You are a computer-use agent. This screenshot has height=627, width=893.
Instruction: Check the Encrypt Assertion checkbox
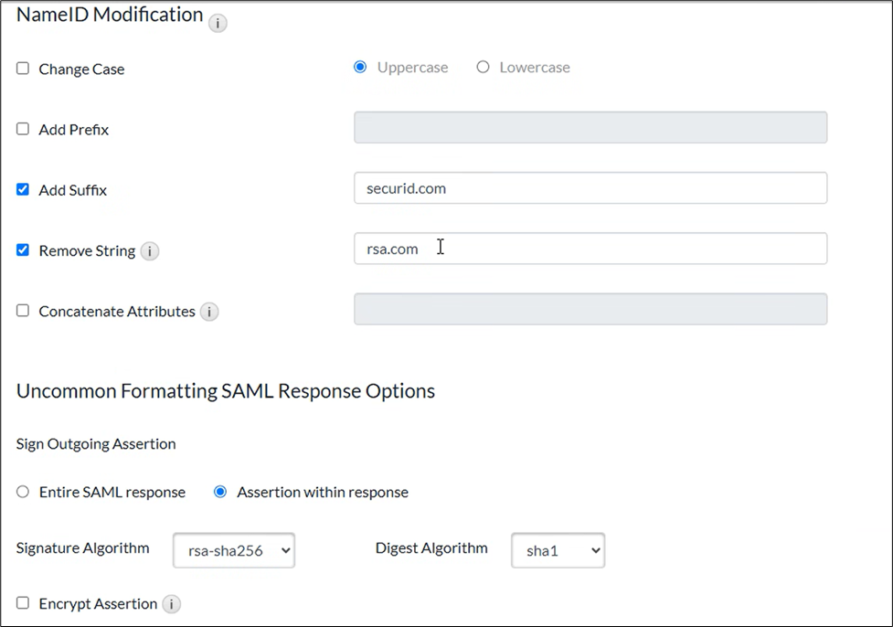(23, 603)
